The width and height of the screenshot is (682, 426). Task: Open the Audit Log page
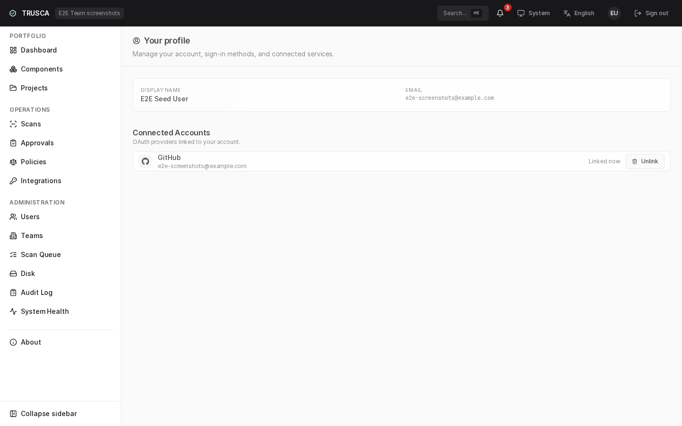(60, 293)
